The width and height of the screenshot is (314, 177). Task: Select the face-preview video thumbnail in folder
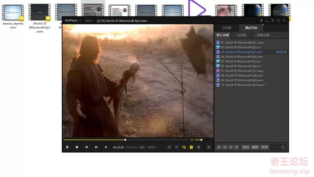[226, 11]
